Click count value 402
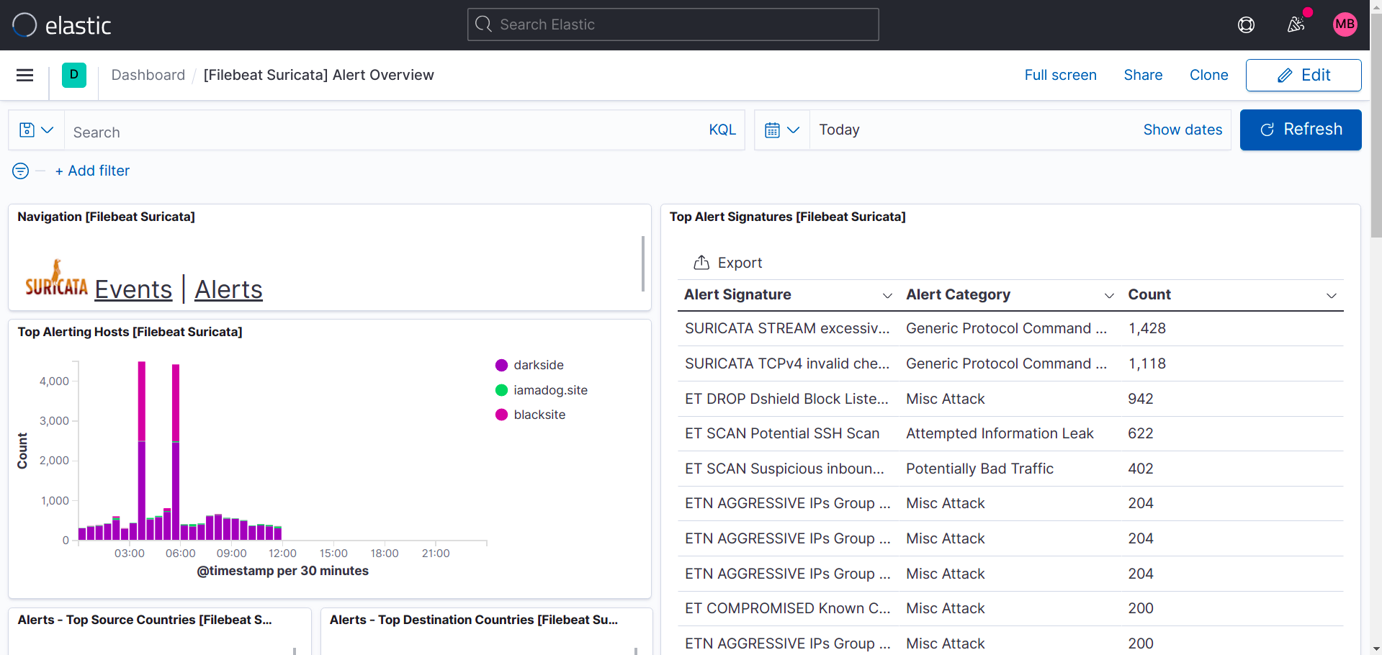Screen dimensions: 1382x655 click(1141, 469)
